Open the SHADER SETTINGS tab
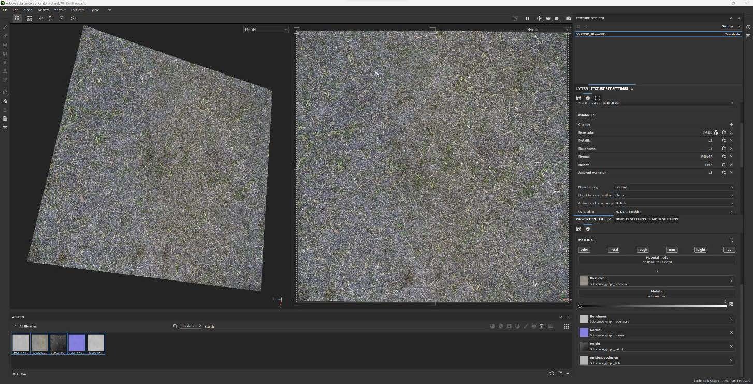Image resolution: width=753 pixels, height=384 pixels. pos(663,219)
